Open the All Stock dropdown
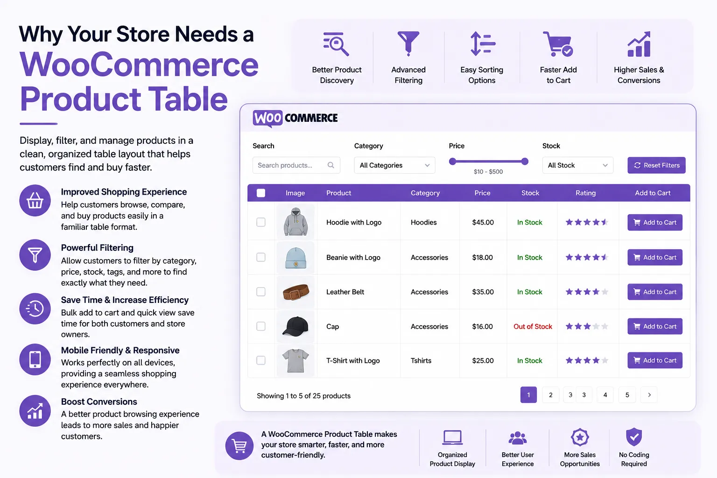The image size is (717, 478). coord(577,165)
